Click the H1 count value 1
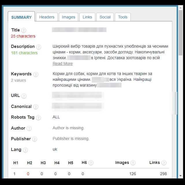This screenshot has height=185, width=185. click(x=14, y=174)
